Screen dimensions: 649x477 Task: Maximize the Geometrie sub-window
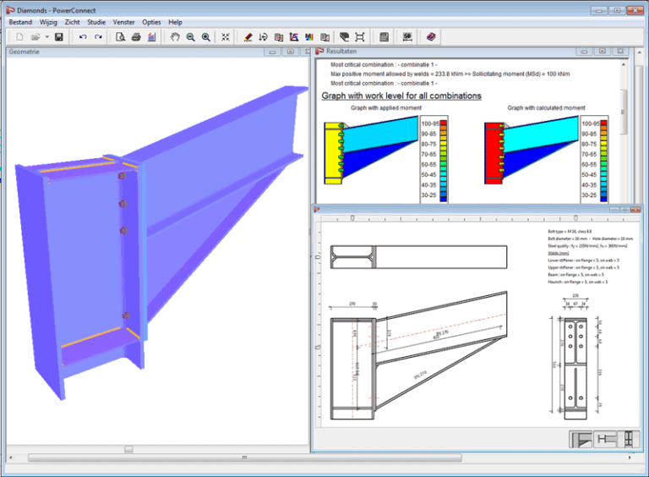pos(291,52)
